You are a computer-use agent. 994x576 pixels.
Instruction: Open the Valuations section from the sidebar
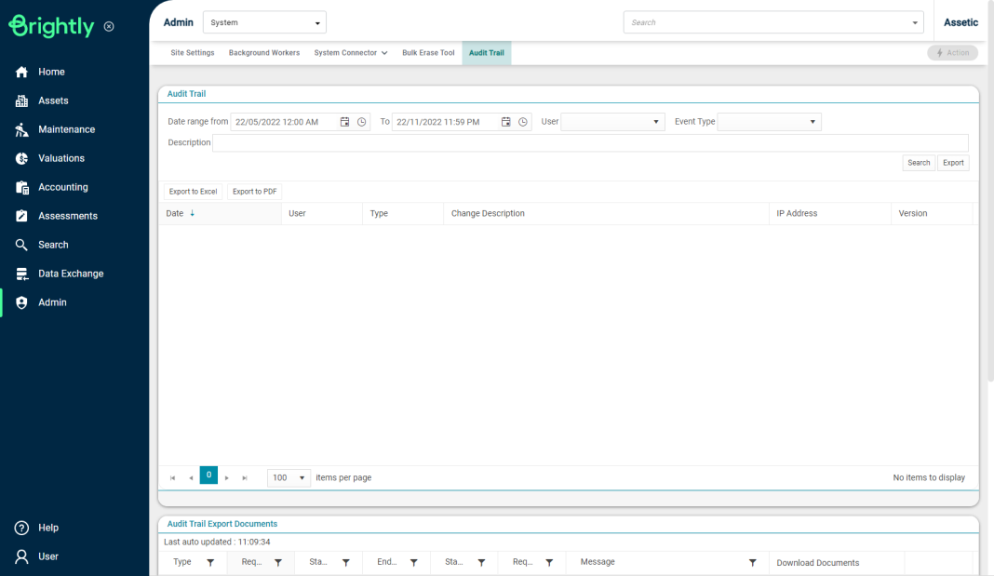(20, 158)
